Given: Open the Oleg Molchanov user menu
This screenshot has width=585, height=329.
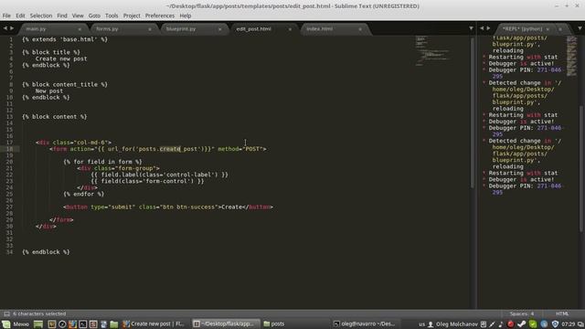Looking at the screenshot, I should click(452, 324).
